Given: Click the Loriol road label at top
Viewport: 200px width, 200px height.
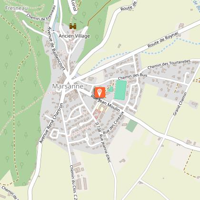Looking at the screenshot, I should point(74,5).
